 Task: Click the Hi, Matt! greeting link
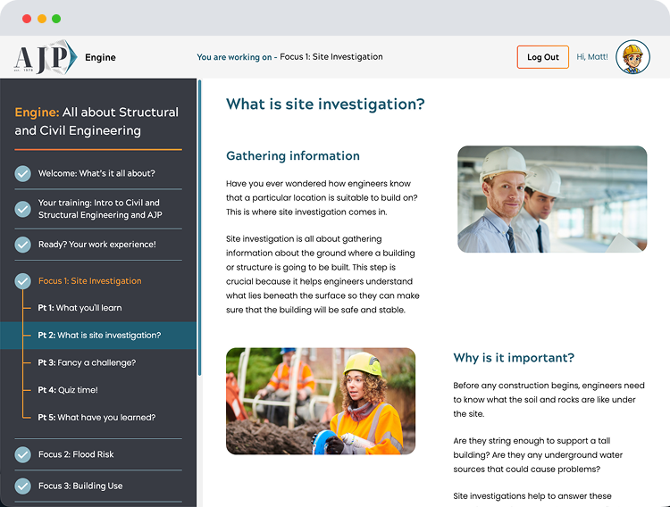(592, 57)
